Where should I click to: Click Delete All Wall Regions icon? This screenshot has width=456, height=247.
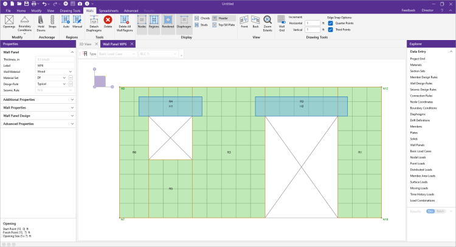pos(125,22)
